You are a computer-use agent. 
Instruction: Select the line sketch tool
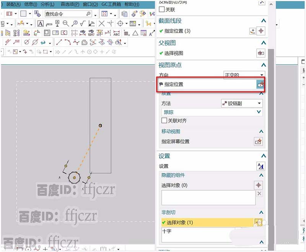point(59,42)
